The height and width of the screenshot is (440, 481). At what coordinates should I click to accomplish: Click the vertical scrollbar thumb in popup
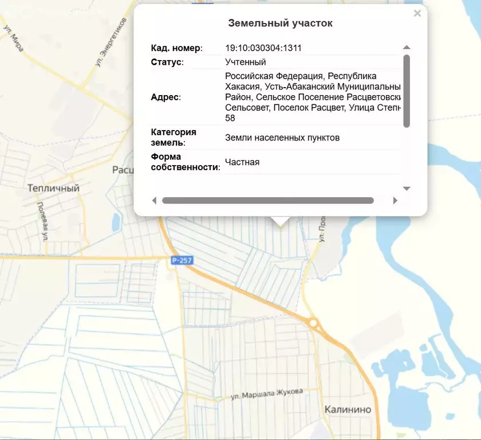(x=407, y=91)
